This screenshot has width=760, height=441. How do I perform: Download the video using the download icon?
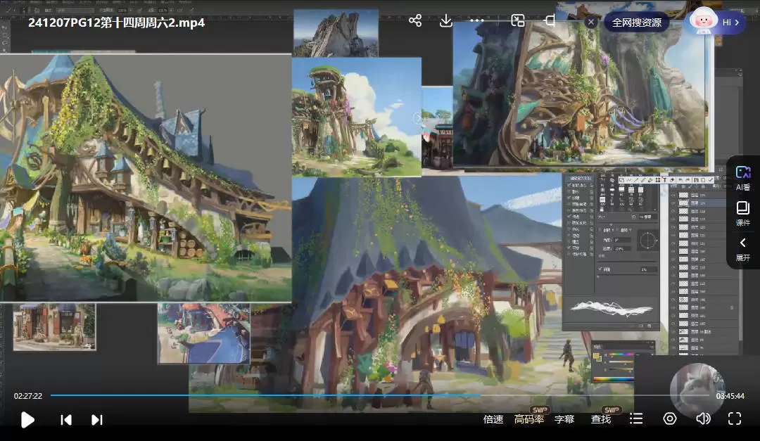[x=445, y=21]
